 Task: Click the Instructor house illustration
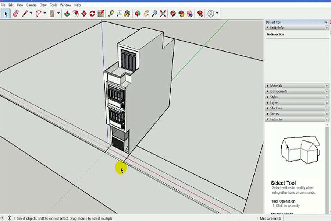301,150
